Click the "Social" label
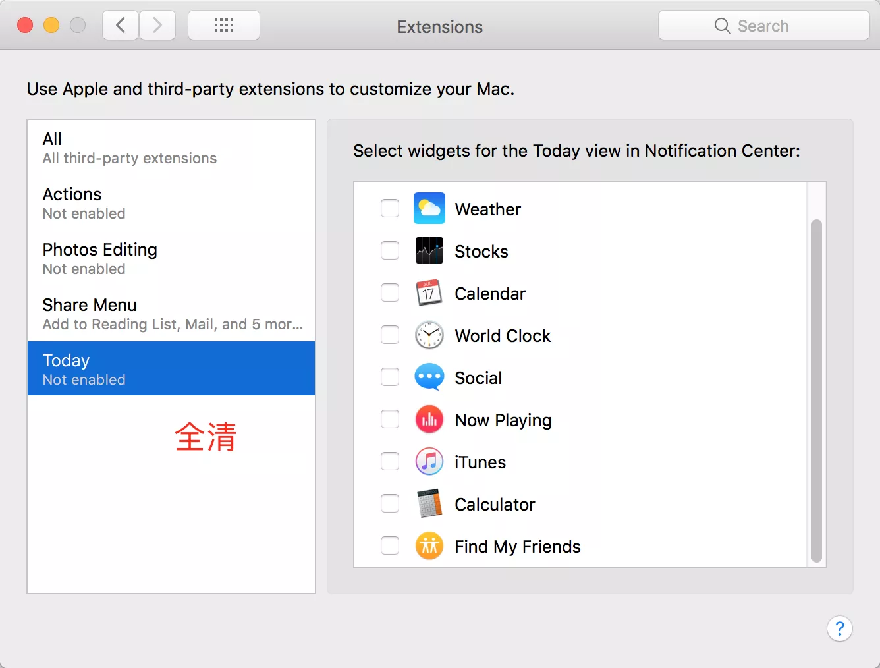 (478, 377)
